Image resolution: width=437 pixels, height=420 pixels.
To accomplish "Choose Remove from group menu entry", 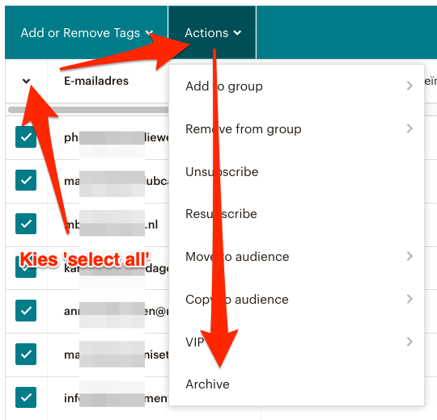I will (x=296, y=128).
